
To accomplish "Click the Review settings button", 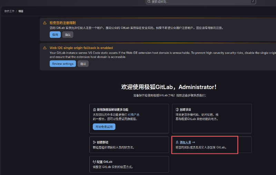I will click(x=63, y=64).
